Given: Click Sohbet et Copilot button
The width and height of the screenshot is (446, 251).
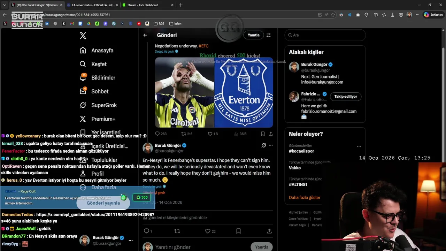Looking at the screenshot, I should pos(433,15).
